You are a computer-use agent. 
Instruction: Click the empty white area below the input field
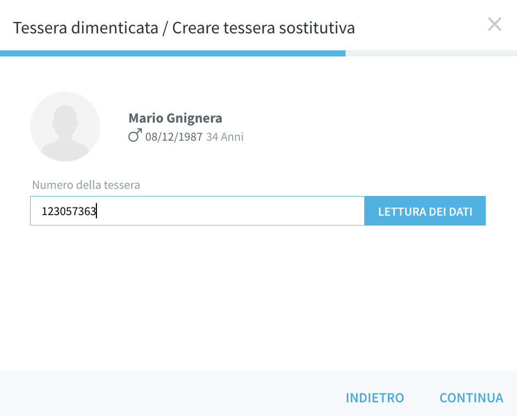258,297
